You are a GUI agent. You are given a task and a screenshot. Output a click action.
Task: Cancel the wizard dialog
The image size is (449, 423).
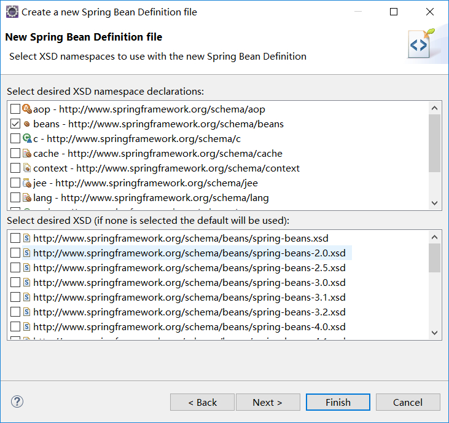pos(408,402)
